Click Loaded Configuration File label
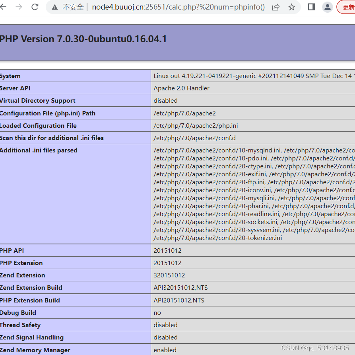 pos(38,126)
